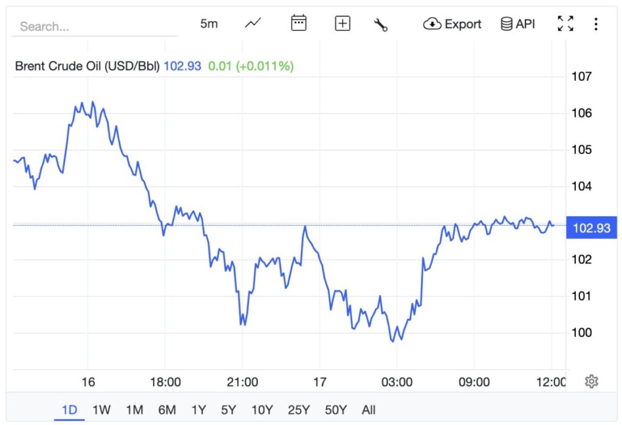This screenshot has height=425, width=622.
Task: Activate the 50Y range option
Action: coord(335,410)
